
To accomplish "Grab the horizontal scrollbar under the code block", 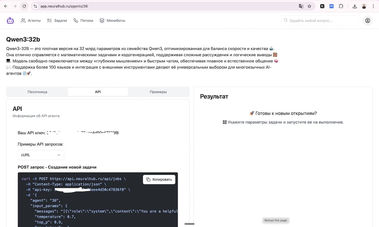I will [x=190, y=224].
